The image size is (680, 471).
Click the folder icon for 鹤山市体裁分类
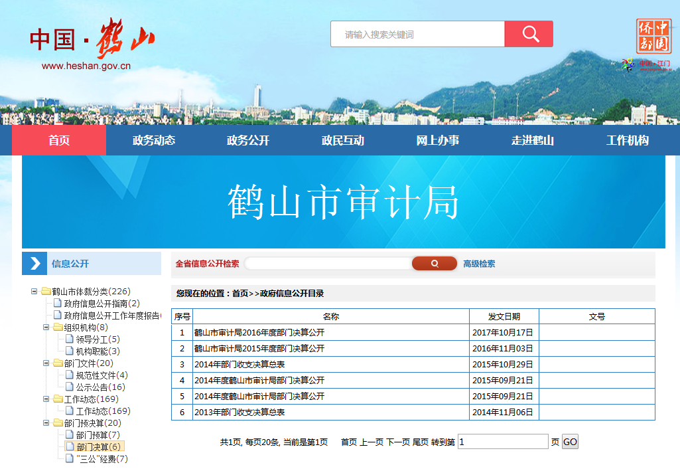tap(46, 292)
